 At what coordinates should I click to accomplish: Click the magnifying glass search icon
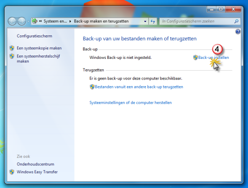(236, 21)
